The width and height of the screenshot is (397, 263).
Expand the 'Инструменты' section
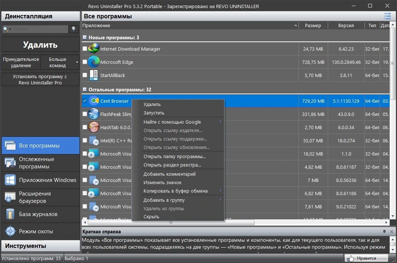[41, 246]
